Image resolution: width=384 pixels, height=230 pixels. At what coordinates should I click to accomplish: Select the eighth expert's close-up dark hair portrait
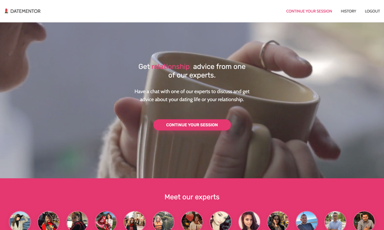pos(221,221)
